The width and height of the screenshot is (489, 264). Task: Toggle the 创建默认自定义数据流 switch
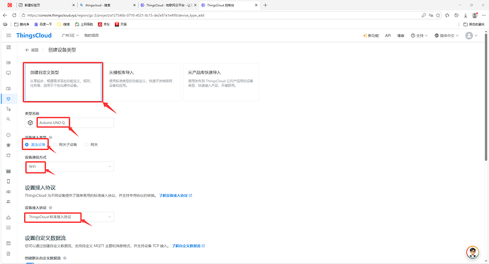(x=30, y=263)
